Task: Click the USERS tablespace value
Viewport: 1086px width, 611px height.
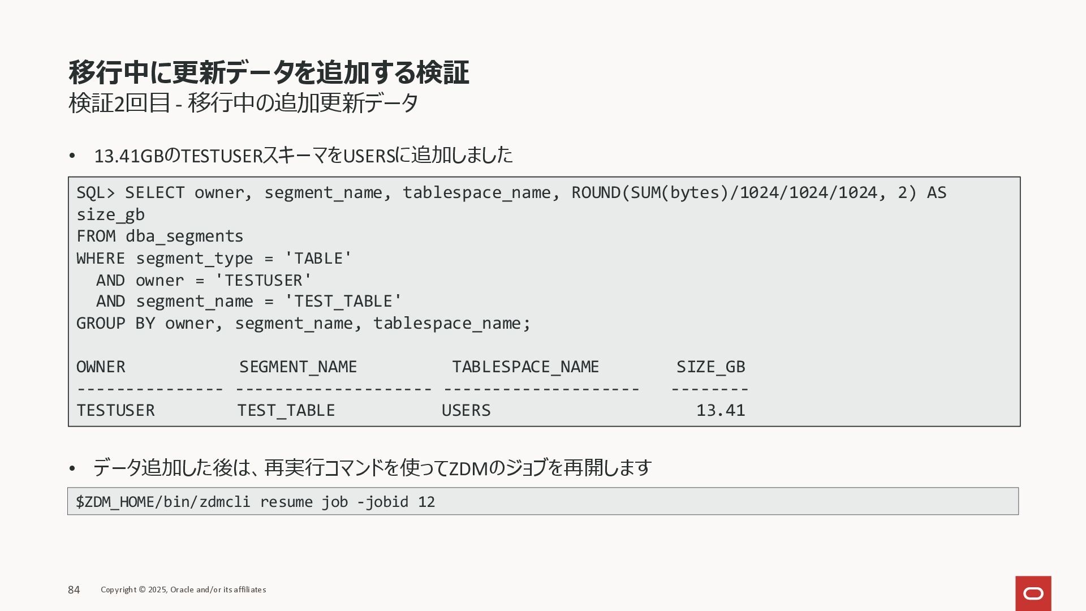Action: 466,410
